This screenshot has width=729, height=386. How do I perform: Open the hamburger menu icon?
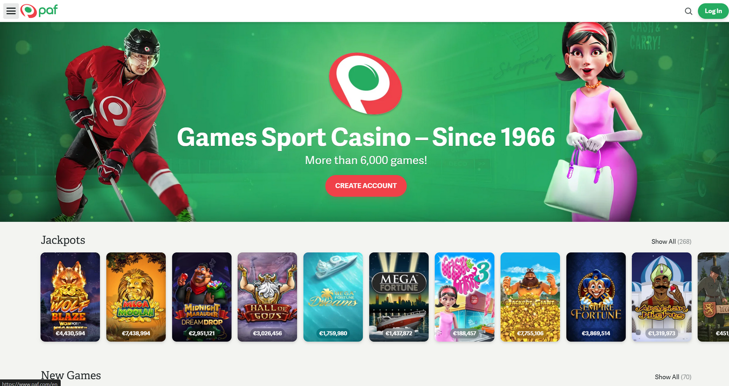click(11, 11)
